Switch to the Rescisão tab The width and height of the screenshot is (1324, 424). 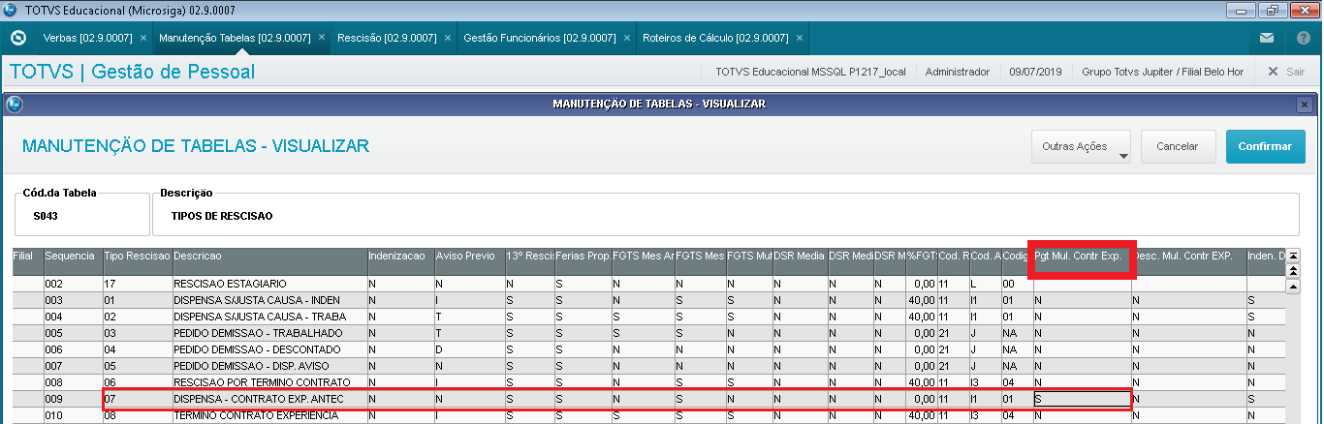point(387,38)
